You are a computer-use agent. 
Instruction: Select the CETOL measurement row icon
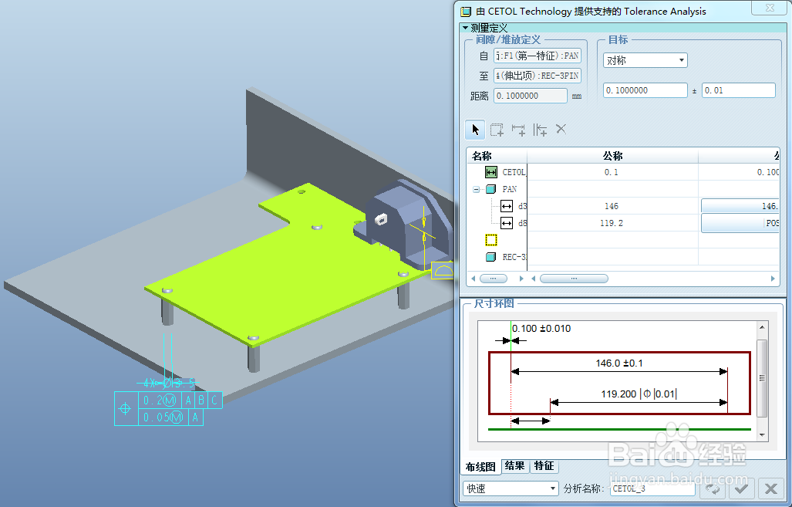point(491,172)
